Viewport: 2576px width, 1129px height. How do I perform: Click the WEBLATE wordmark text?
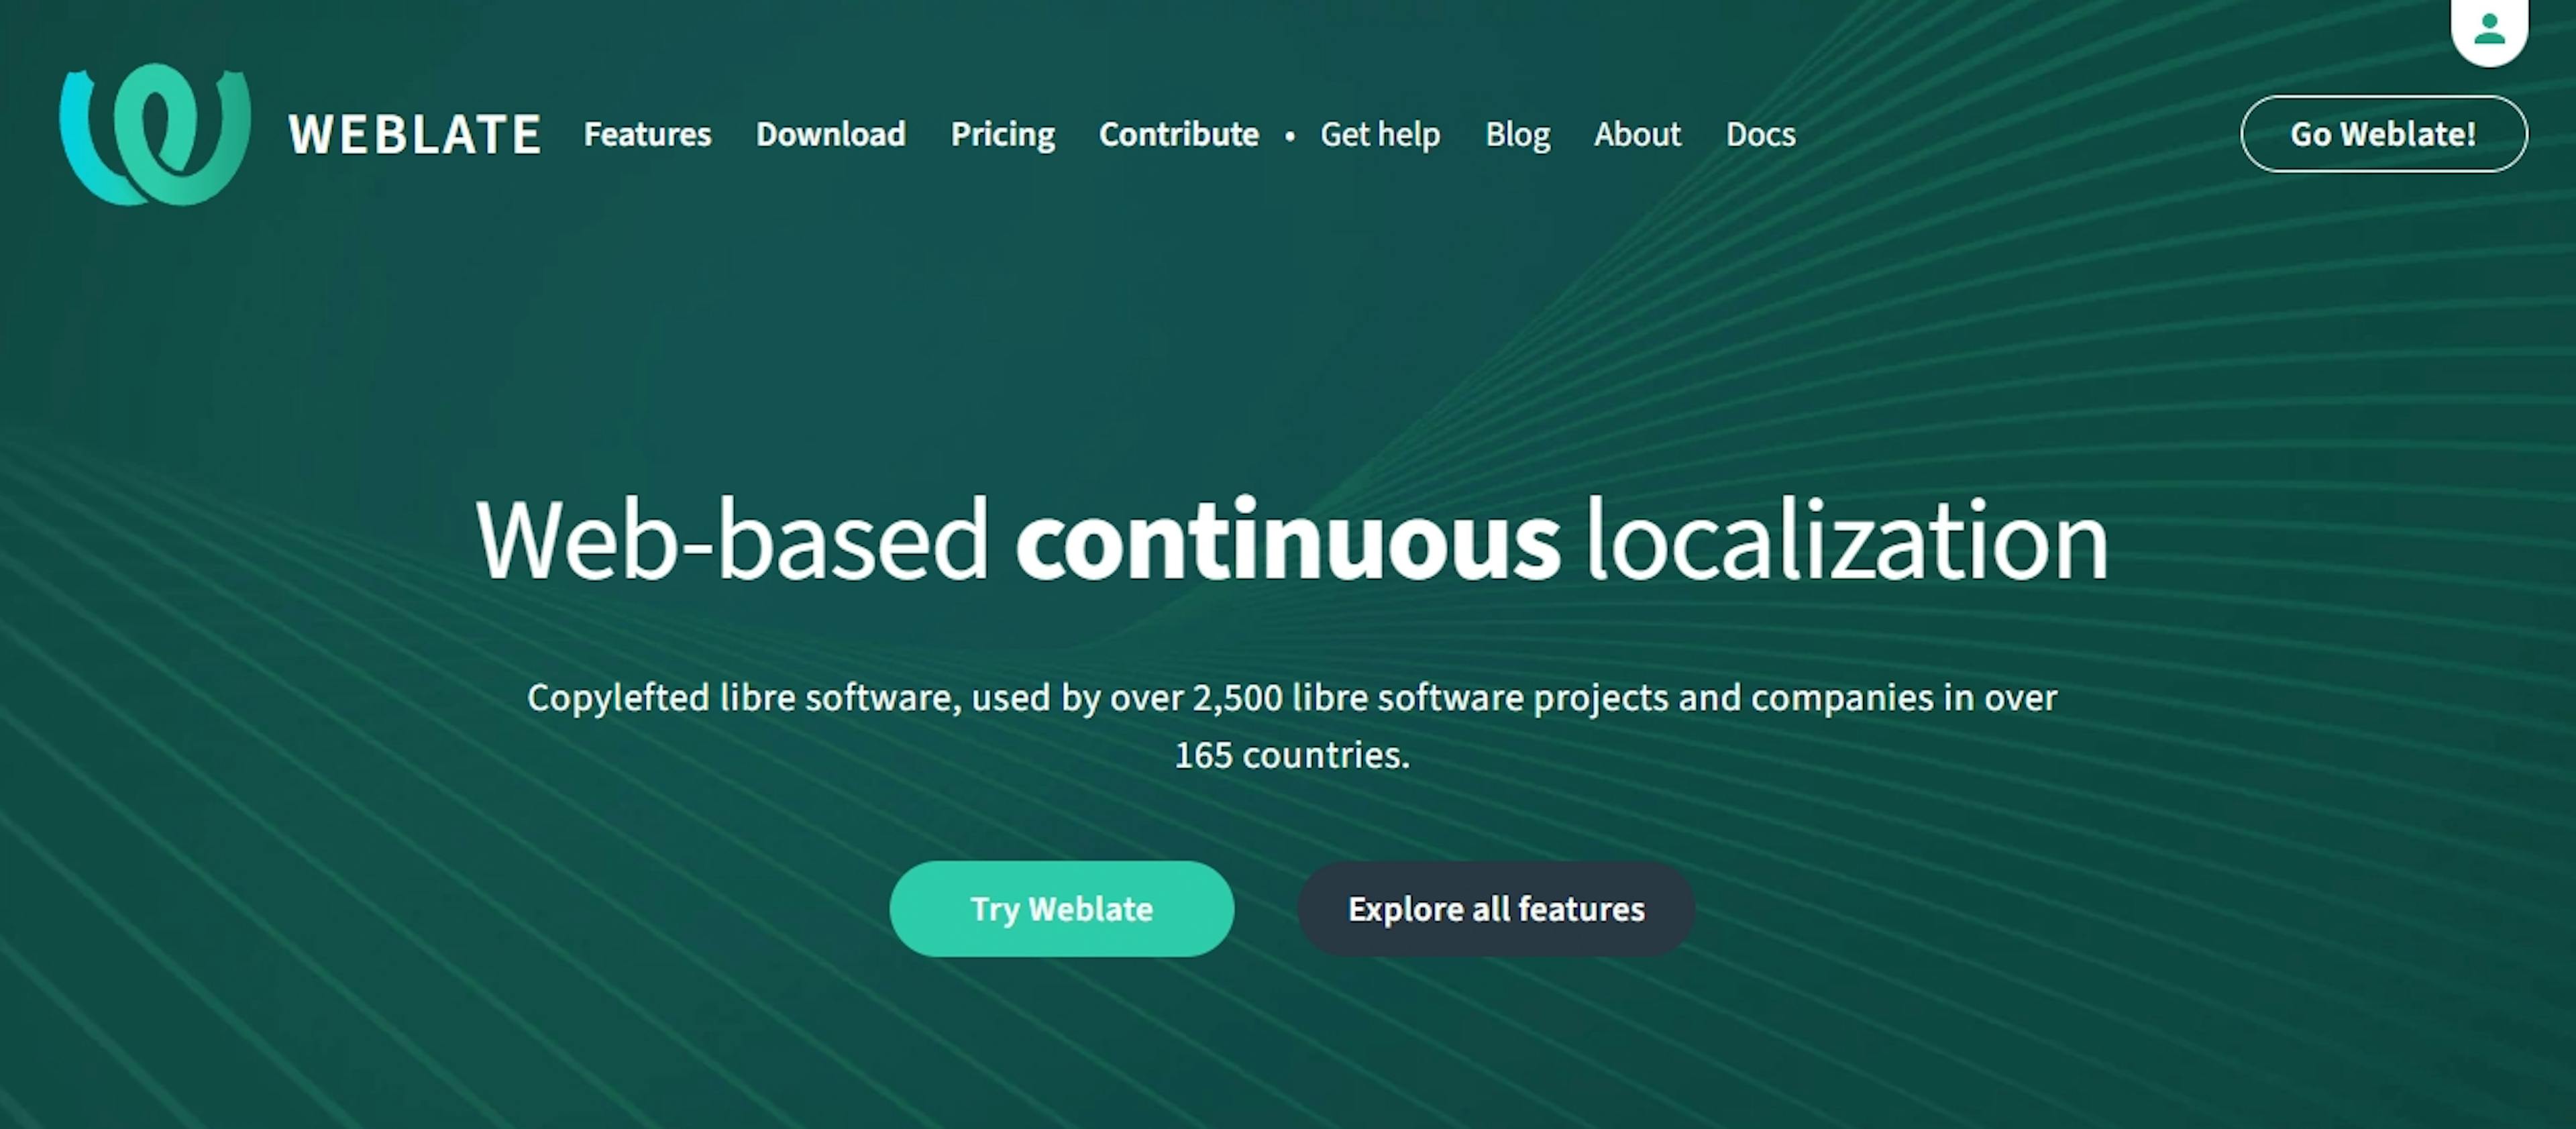(415, 135)
